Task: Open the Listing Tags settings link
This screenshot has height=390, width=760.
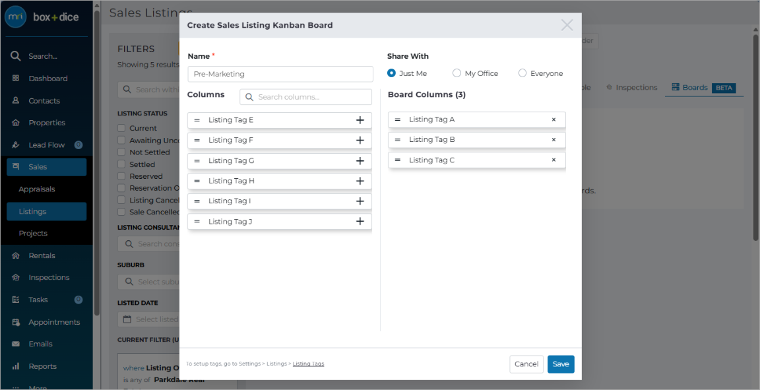Action: [x=308, y=364]
